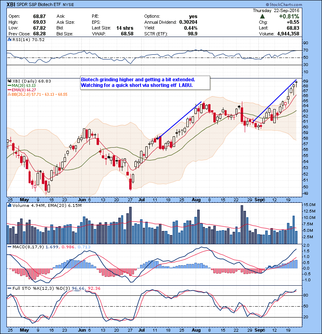
Task: Click the Options value yes
Action: (x=193, y=16)
